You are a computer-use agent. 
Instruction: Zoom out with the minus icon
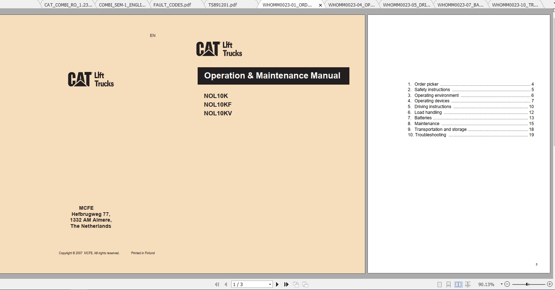507,284
